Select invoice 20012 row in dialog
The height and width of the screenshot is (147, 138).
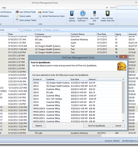pyautogui.click(x=77, y=102)
